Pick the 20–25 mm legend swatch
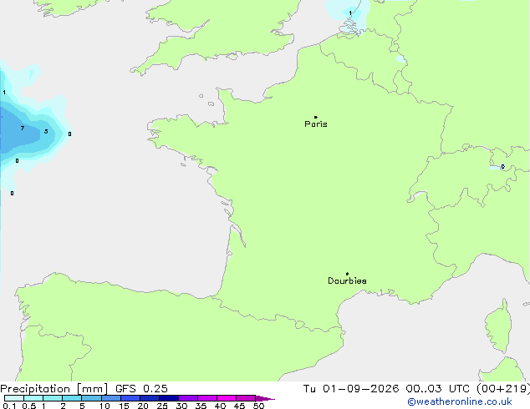Viewport: 530px width, 409px height. pos(150,398)
